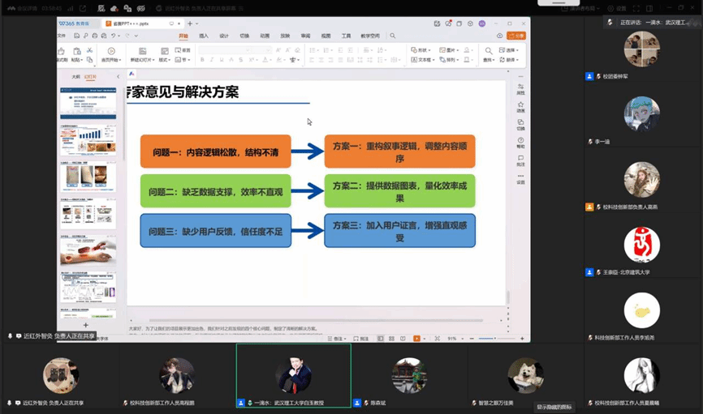Click the ribbon search magnifier icon
703x414 pixels.
393,36
